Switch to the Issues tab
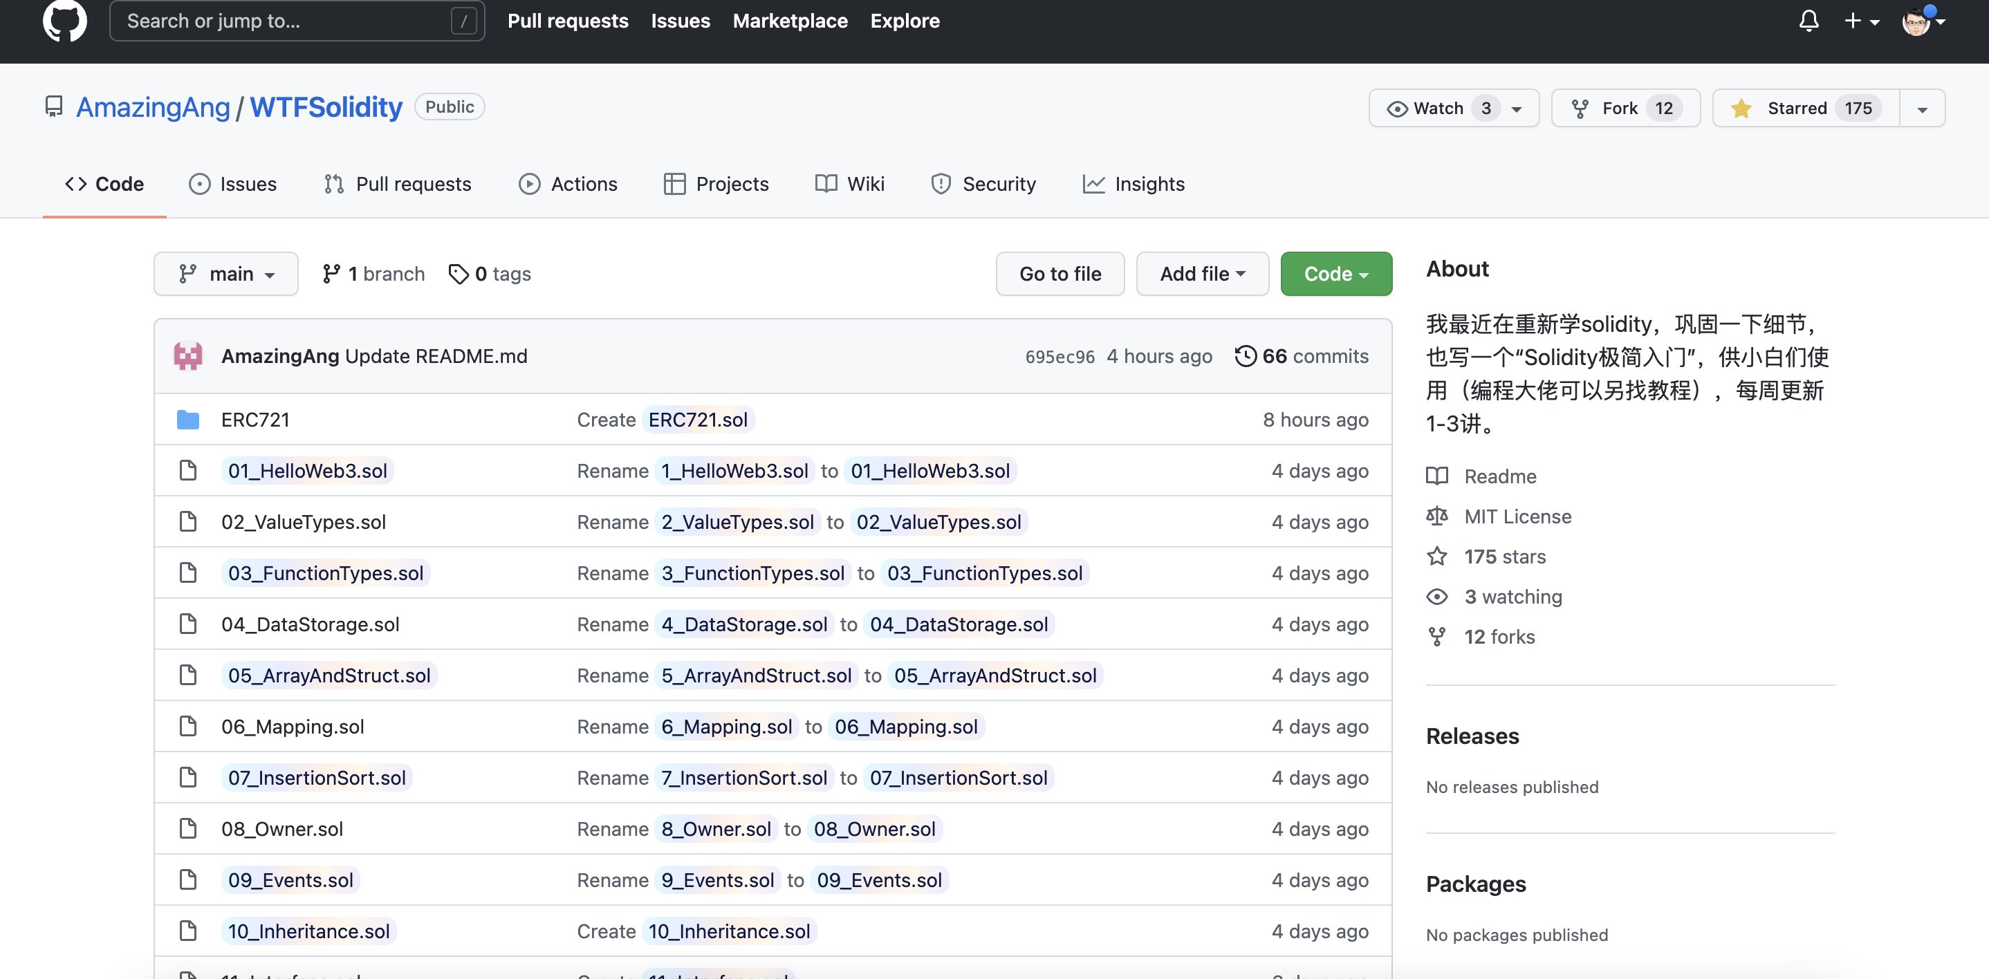The width and height of the screenshot is (1989, 979). pos(232,184)
